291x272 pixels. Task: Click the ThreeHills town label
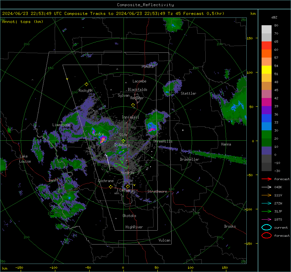(x=163, y=141)
